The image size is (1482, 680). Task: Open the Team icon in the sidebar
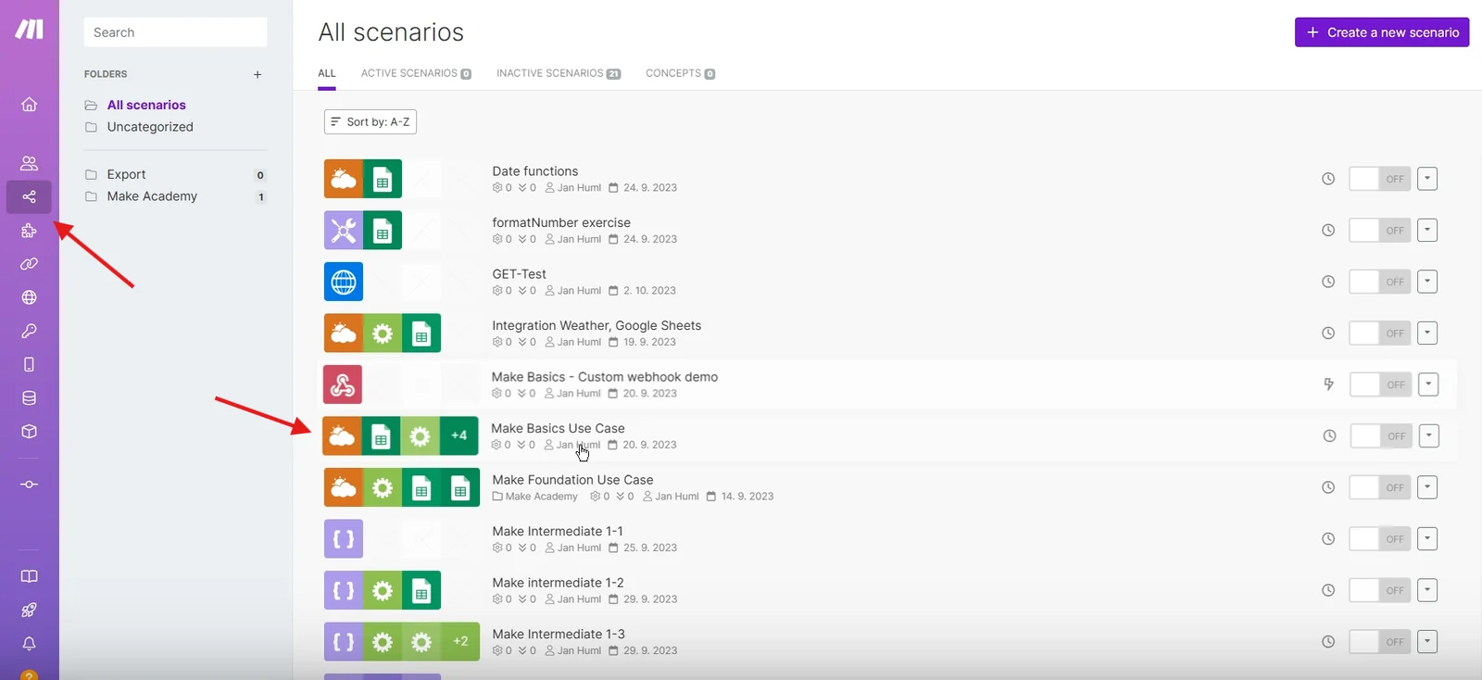click(x=30, y=163)
